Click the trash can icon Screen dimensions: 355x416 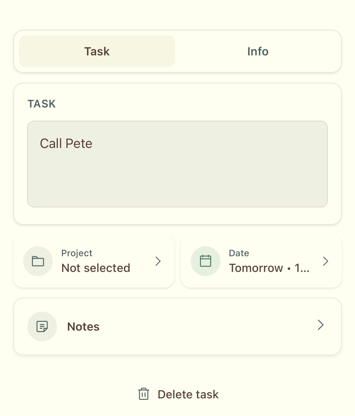tap(143, 394)
